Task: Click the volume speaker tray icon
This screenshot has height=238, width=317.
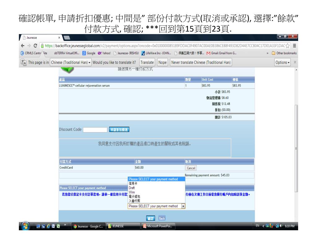Action: tap(281, 226)
